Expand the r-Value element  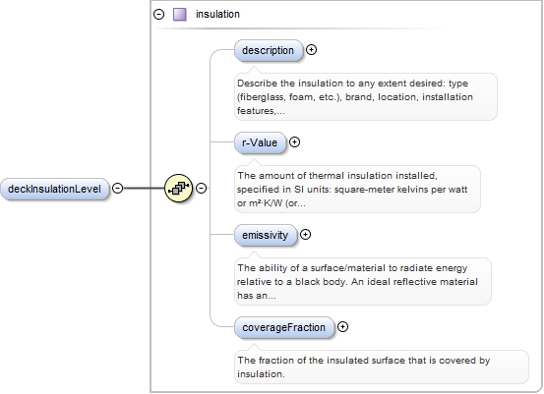pyautogui.click(x=294, y=142)
